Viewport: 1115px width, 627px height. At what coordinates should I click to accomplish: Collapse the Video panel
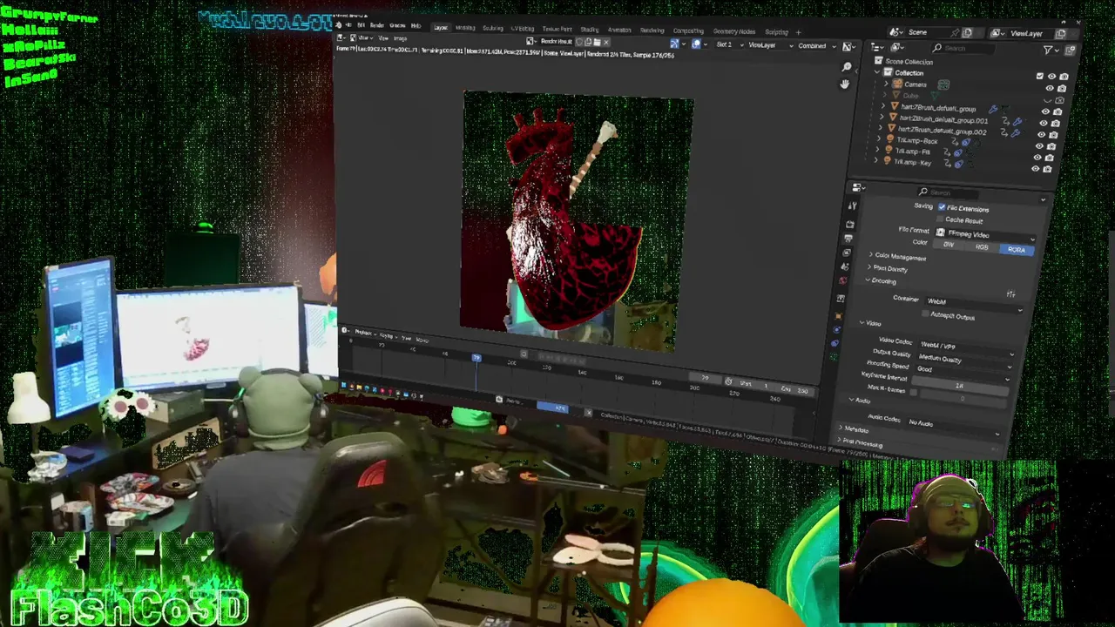click(x=872, y=323)
